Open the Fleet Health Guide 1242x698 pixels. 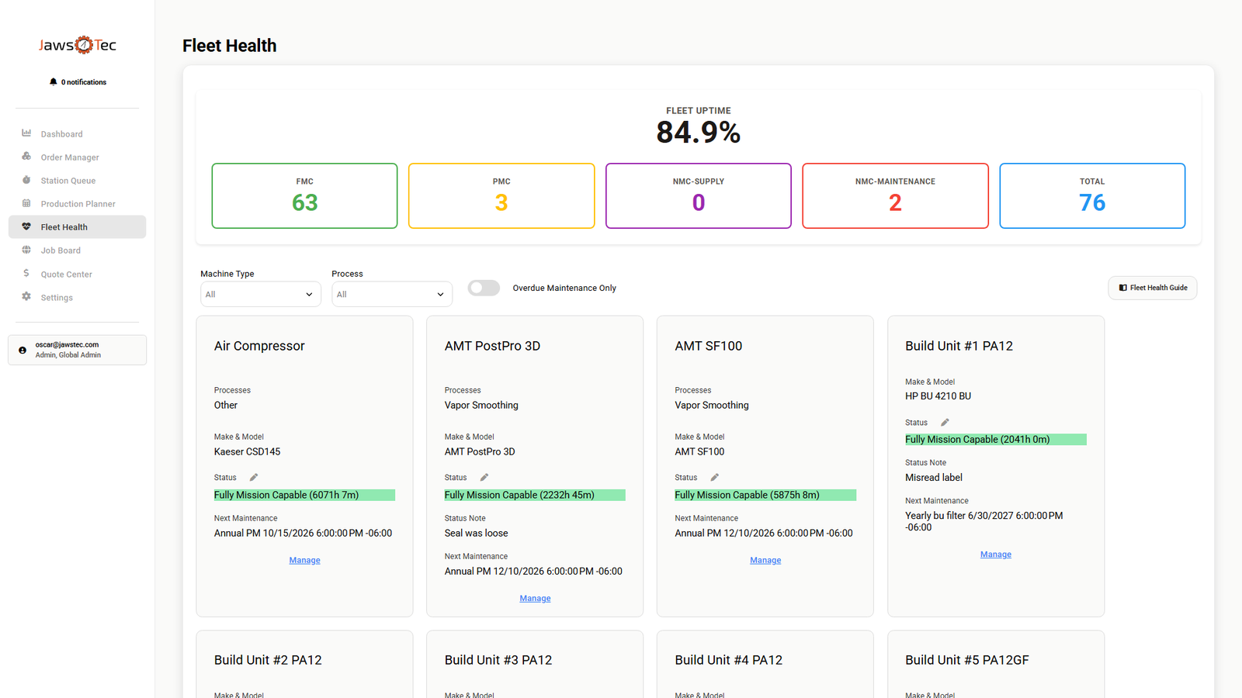coord(1153,288)
